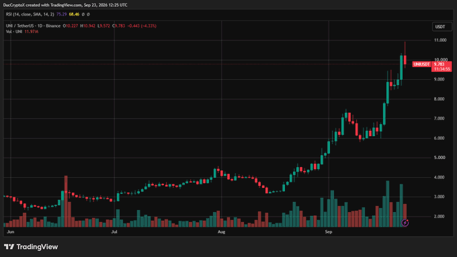This screenshot has height=257, width=457.
Task: Click the 9.000 price axis label
Action: pos(439,79)
